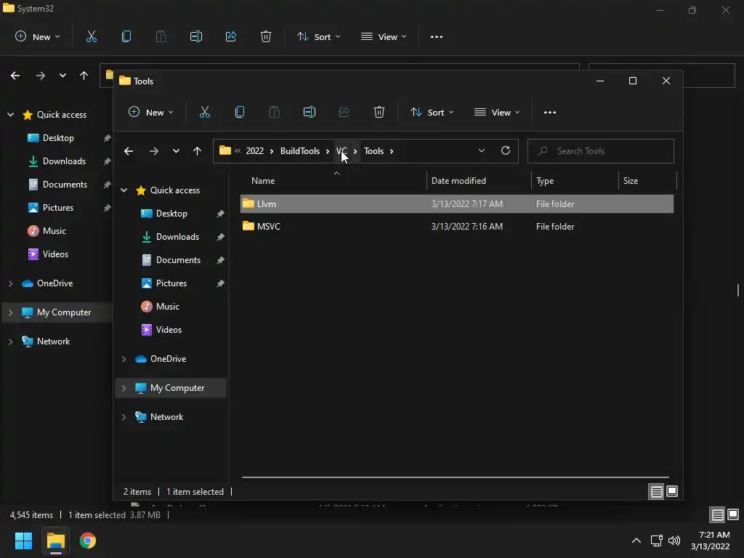The image size is (744, 558).
Task: Open address bar history dropdown in Tools window
Action: coord(482,151)
